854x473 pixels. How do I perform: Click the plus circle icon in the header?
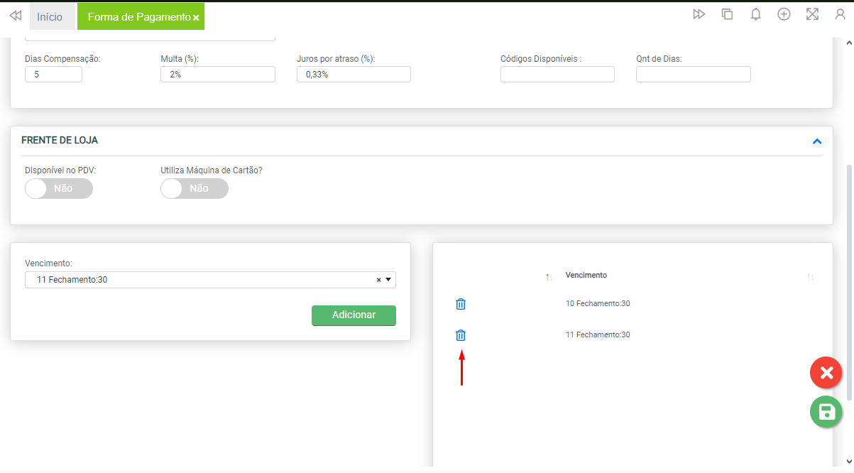784,14
